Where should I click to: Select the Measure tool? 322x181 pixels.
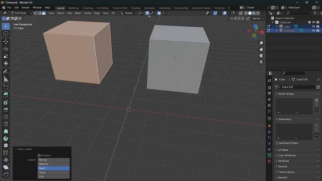coord(6,79)
